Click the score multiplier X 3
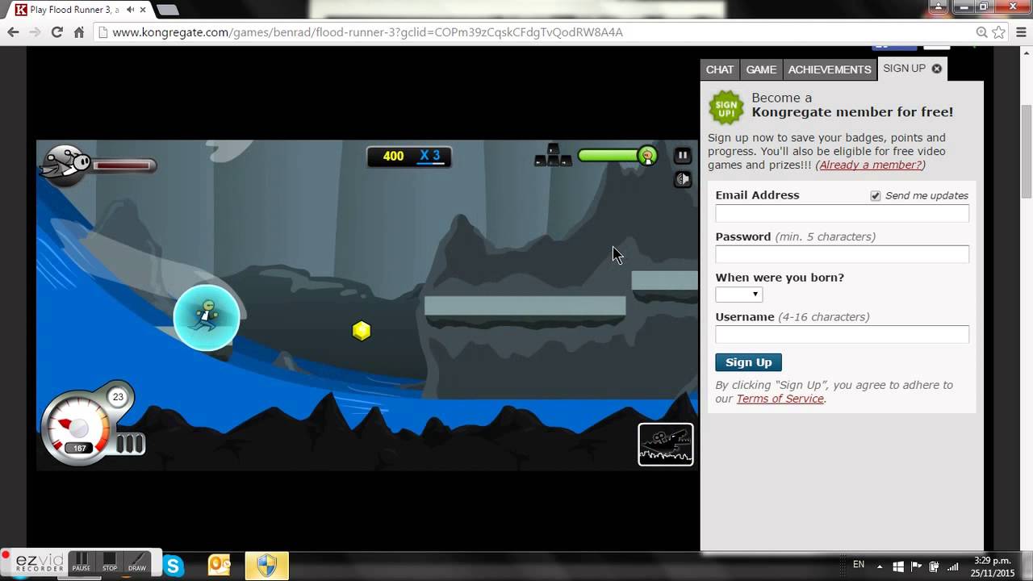This screenshot has width=1033, height=581. [430, 156]
